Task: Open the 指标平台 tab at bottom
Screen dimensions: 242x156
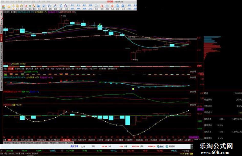Action: (15, 140)
